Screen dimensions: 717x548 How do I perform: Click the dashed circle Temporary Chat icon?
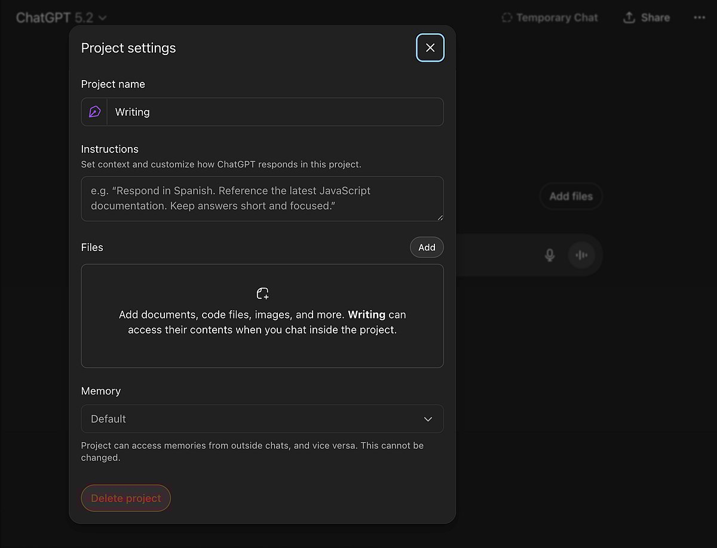point(507,18)
